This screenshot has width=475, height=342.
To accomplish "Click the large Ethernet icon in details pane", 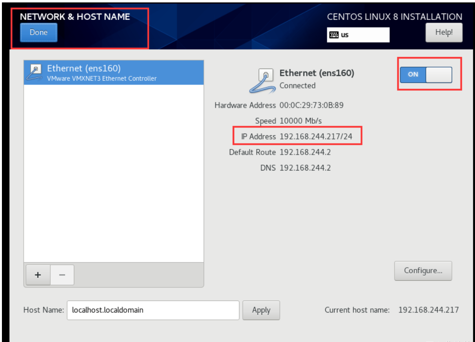I will 262,79.
